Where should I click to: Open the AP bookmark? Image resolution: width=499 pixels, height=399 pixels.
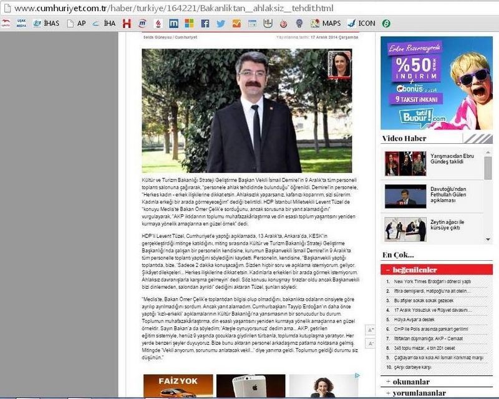coord(77,23)
